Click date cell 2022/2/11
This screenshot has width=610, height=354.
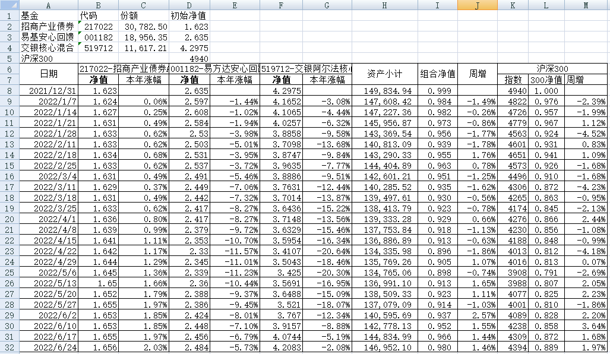tap(49, 144)
